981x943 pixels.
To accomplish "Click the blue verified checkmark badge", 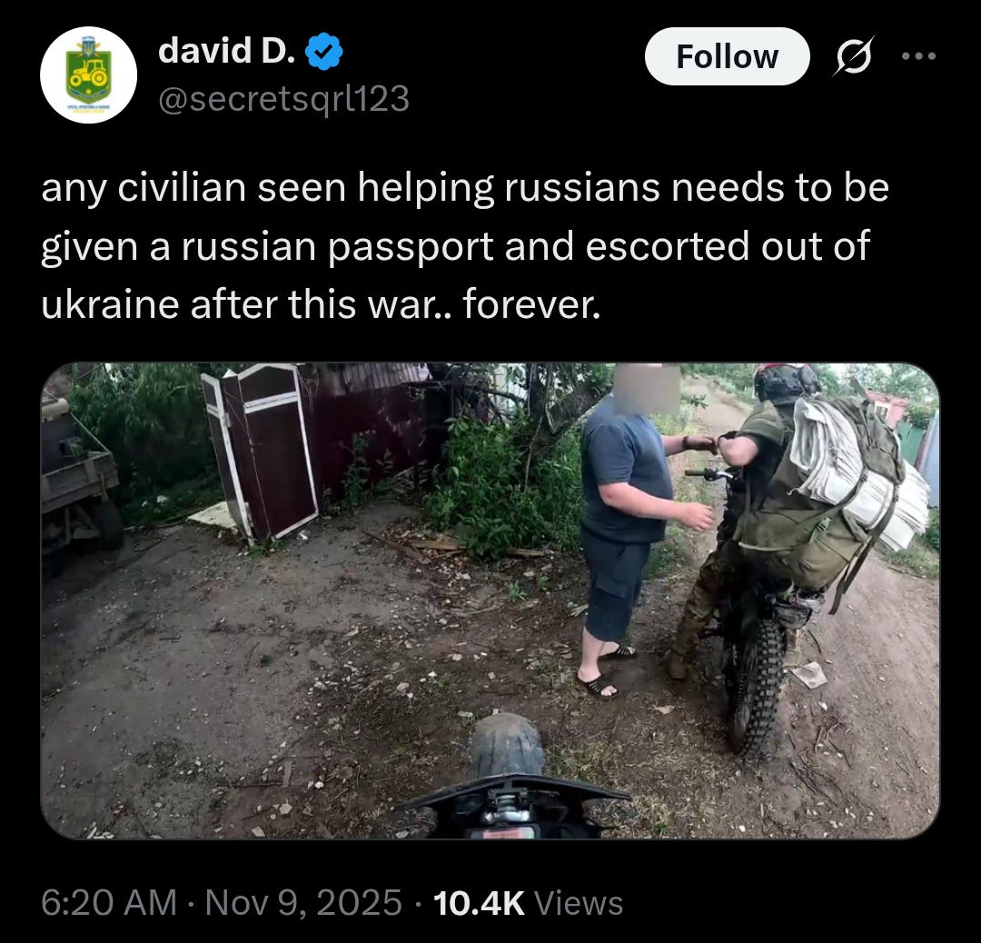I will coord(324,52).
